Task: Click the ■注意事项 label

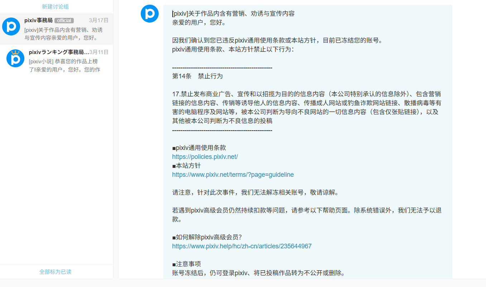Action: (187, 264)
